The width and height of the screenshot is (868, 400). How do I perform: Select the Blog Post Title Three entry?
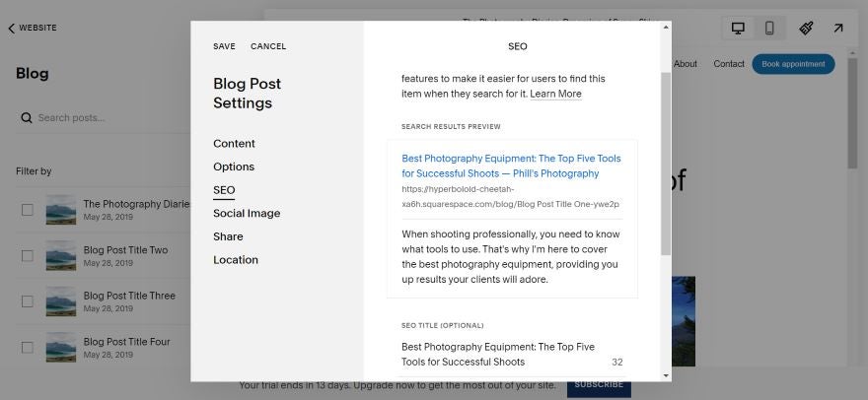click(x=129, y=296)
